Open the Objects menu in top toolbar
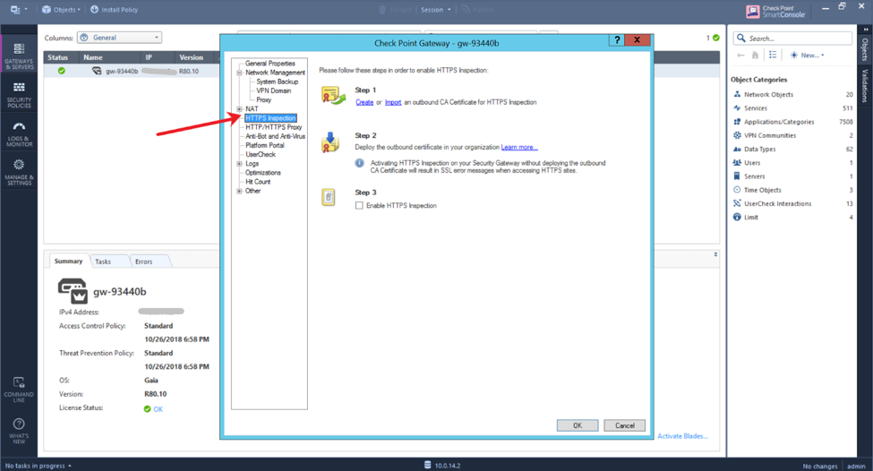873x471 pixels. (61, 10)
